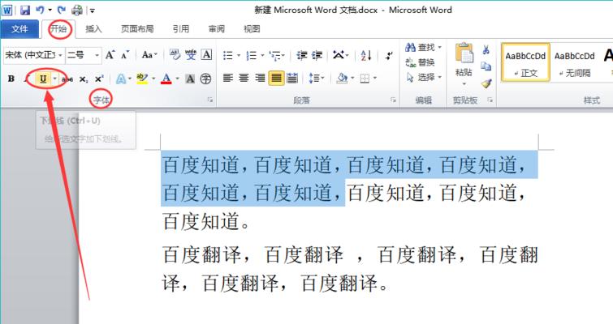
Task: Apply numbered list formatting
Action: click(252, 55)
